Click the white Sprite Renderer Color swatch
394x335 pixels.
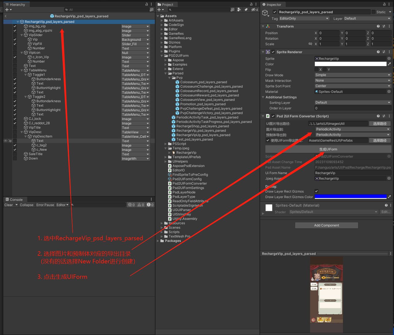tap(350, 64)
